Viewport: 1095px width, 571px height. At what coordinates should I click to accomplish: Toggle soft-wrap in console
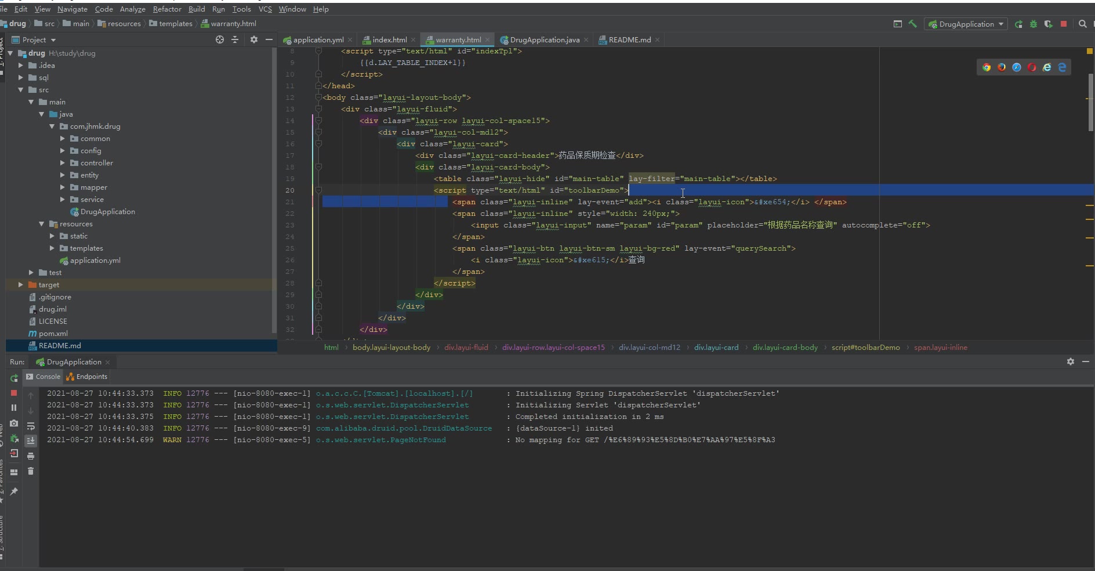[31, 426]
